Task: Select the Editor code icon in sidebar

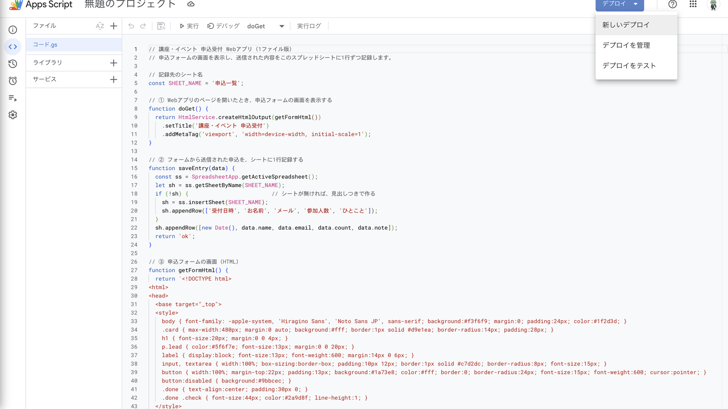Action: pyautogui.click(x=13, y=47)
